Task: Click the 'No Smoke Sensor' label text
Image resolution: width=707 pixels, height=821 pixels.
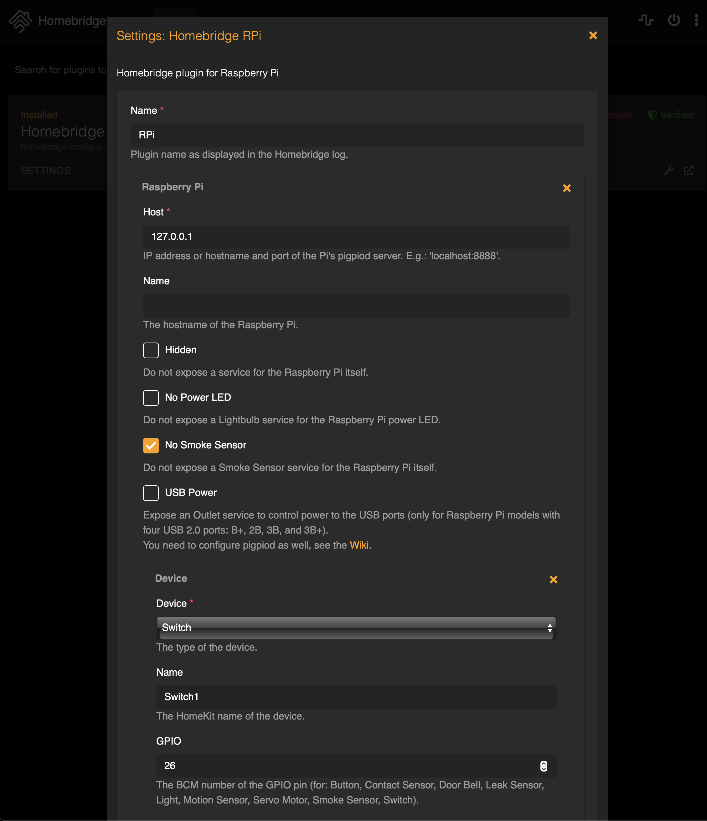Action: [x=205, y=445]
